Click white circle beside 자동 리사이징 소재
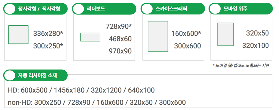279x110 pixels. click(10, 75)
